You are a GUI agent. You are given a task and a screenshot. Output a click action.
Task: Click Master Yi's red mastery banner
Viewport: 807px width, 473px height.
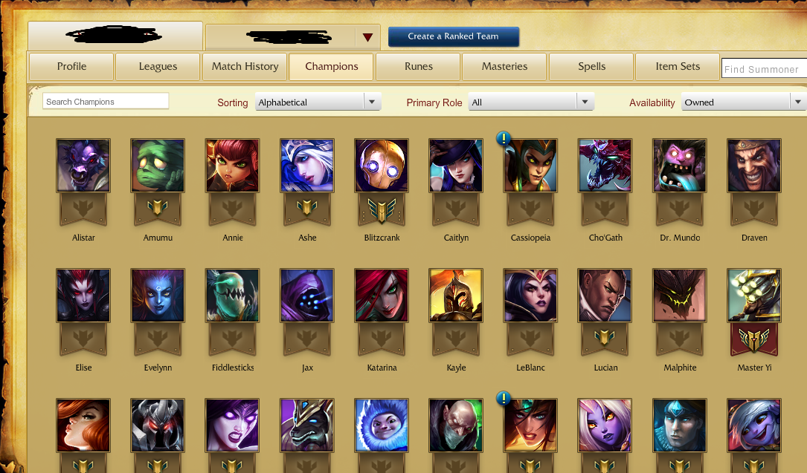pos(754,339)
